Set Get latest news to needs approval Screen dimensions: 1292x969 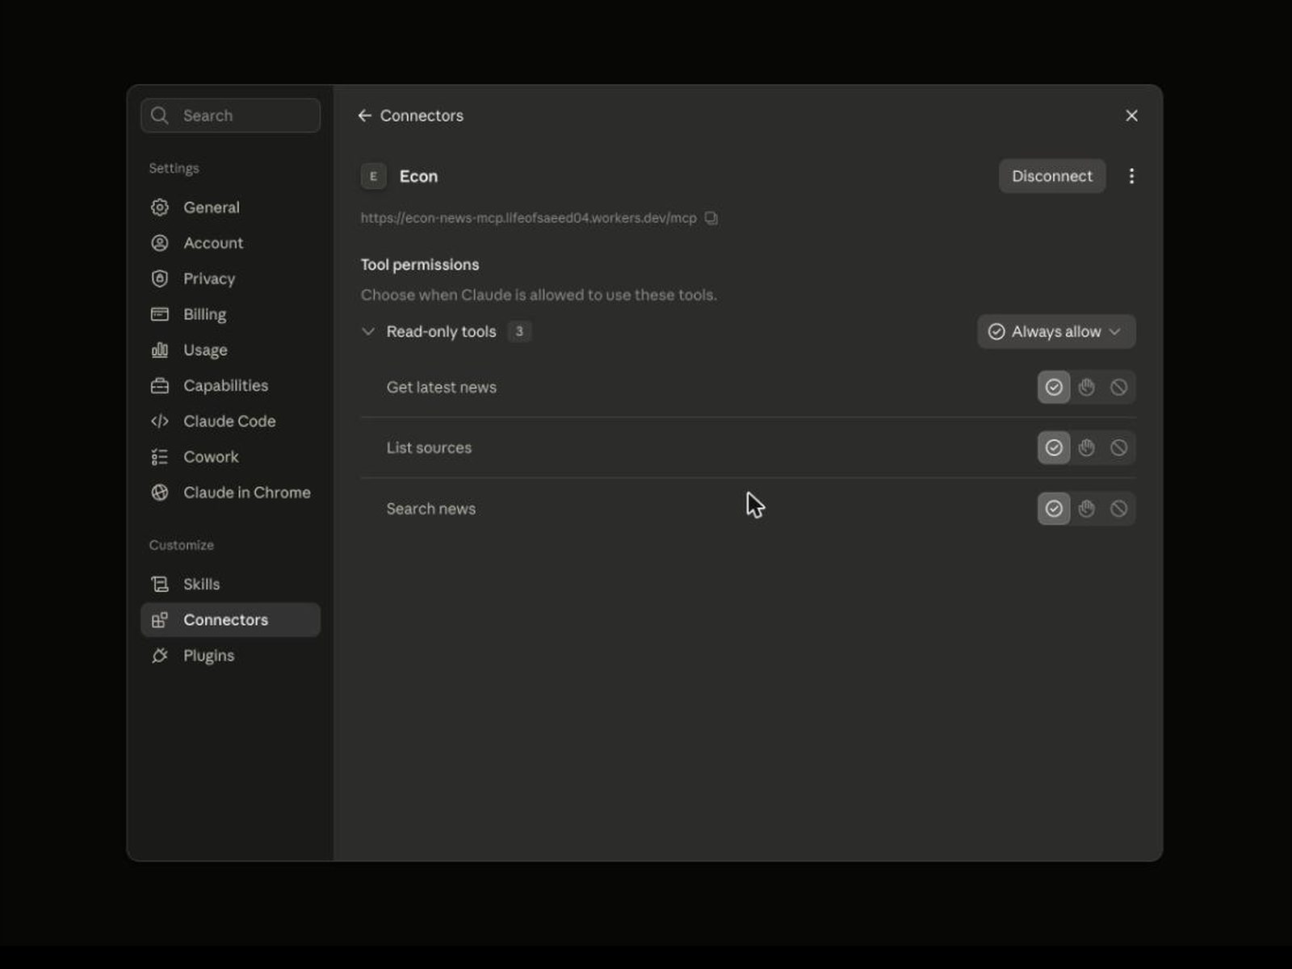(1086, 387)
